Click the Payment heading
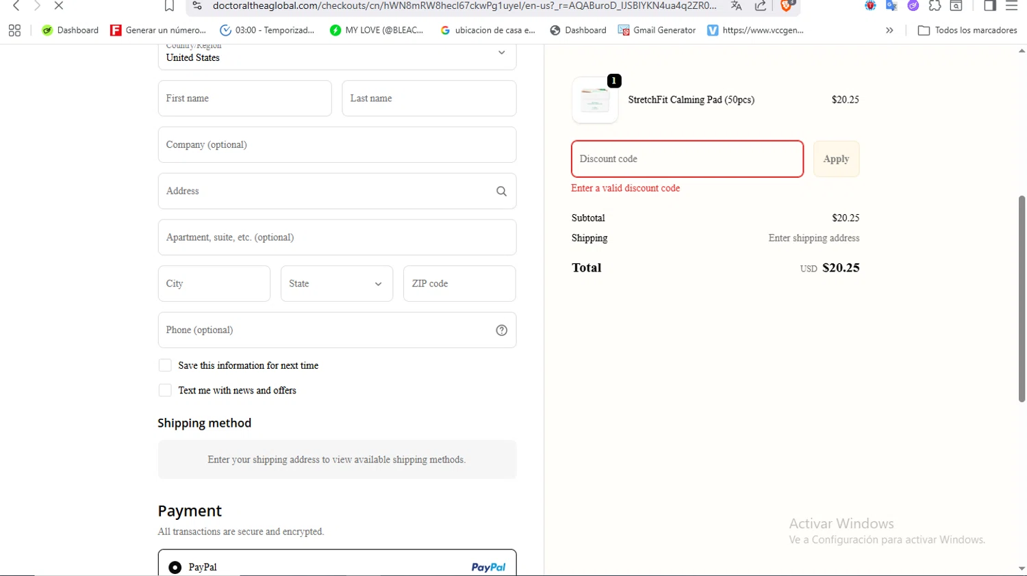1027x576 pixels. 190,511
